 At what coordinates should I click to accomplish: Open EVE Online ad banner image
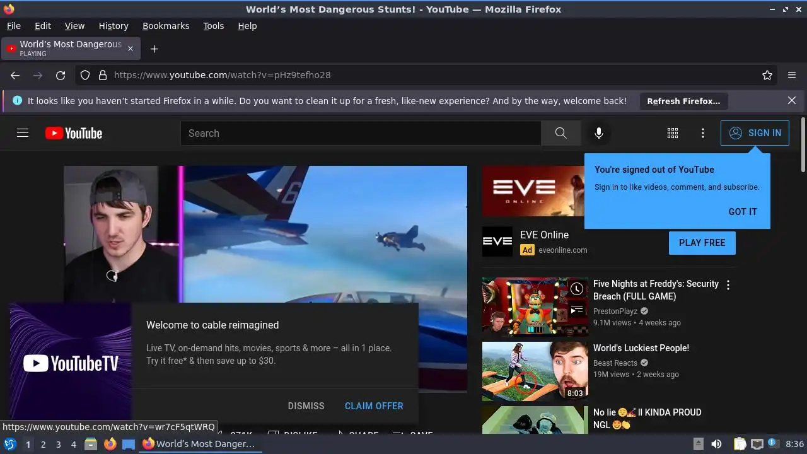(x=533, y=191)
